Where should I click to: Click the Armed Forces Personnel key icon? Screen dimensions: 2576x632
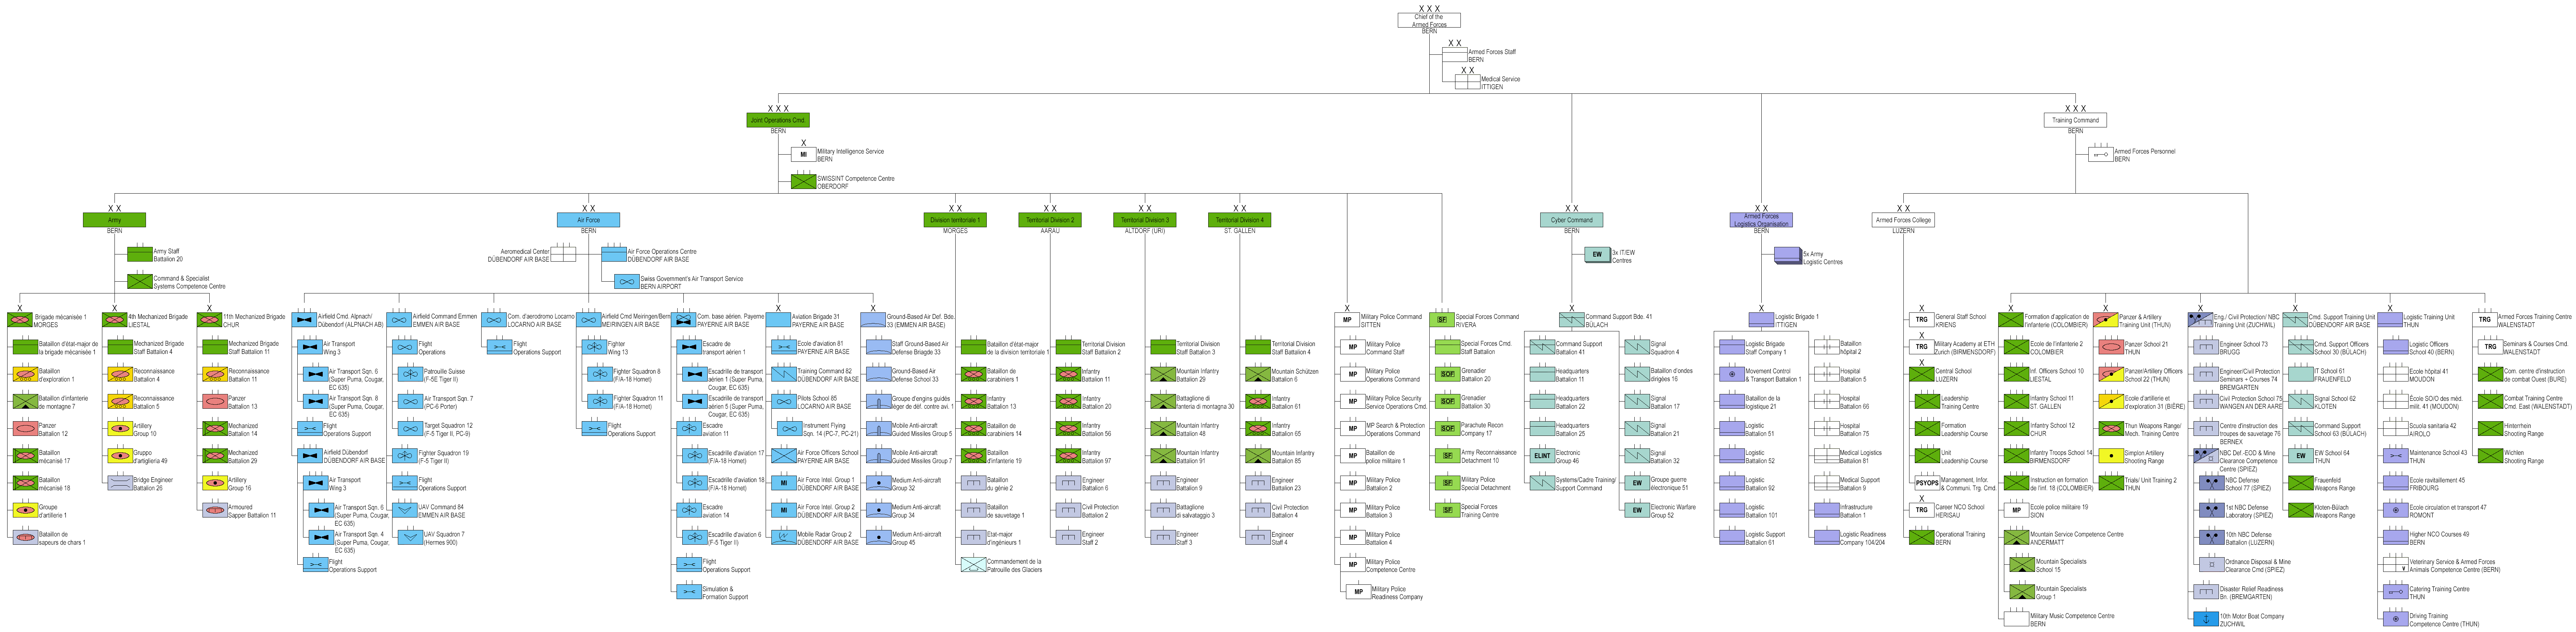2100,155
